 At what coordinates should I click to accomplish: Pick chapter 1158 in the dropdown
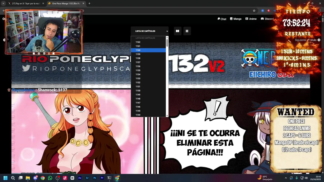(x=148, y=58)
